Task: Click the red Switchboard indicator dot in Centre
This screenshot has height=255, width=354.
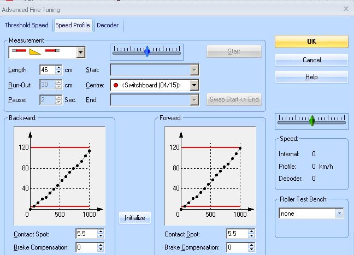Action: pyautogui.click(x=116, y=85)
